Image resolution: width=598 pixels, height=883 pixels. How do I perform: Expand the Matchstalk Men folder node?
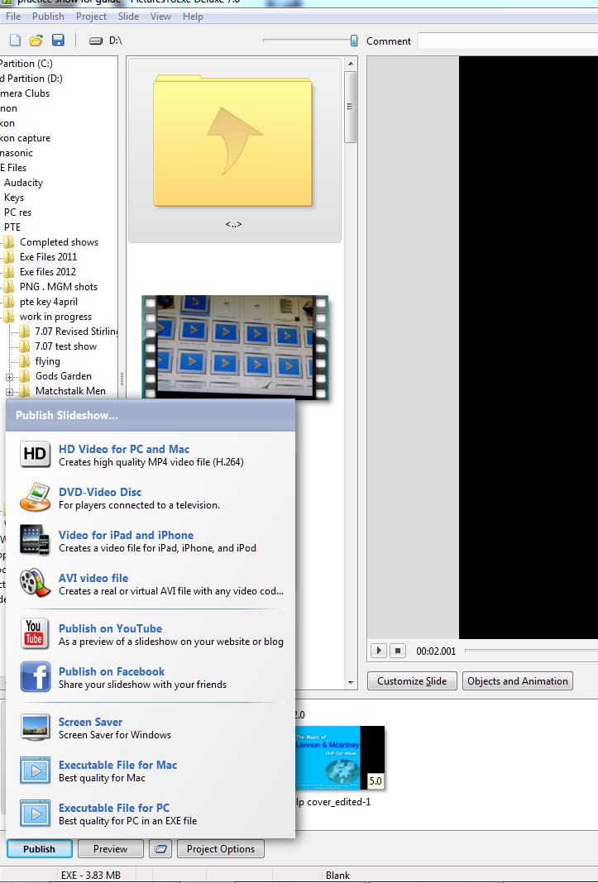10,391
